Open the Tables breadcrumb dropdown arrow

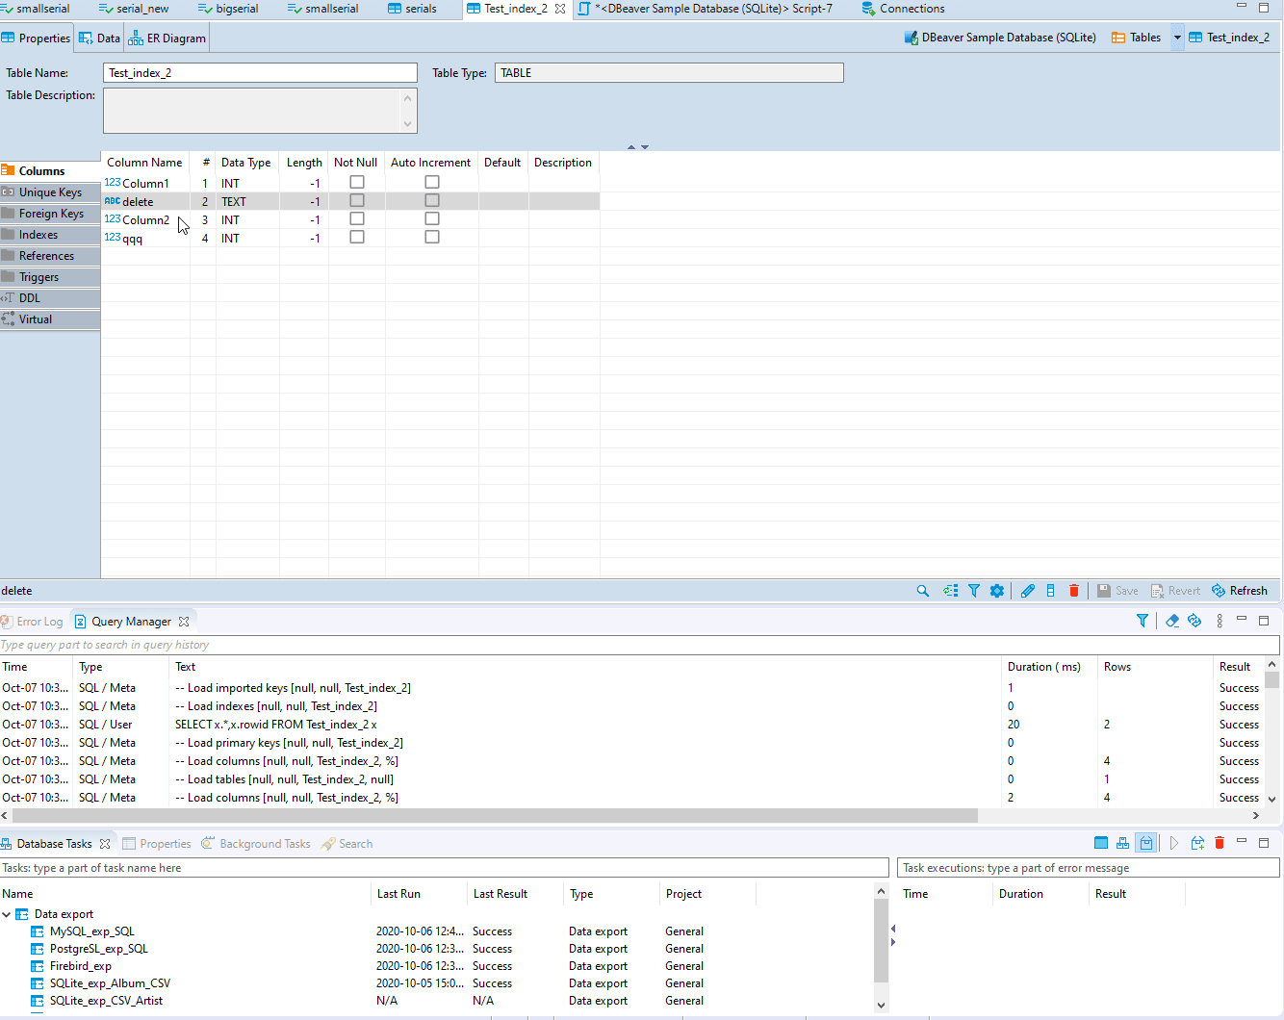pos(1175,37)
